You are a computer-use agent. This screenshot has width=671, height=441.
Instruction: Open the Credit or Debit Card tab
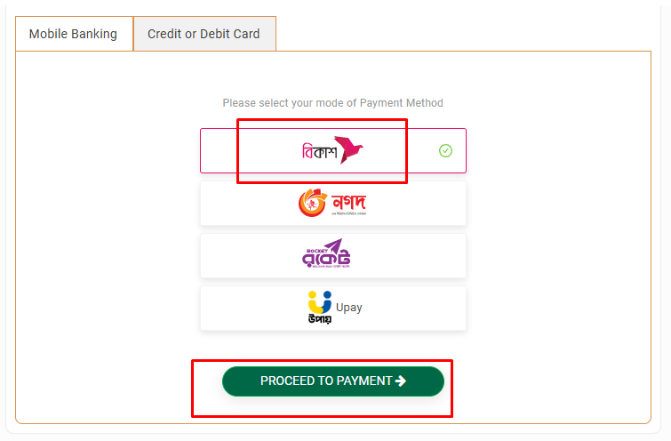204,34
